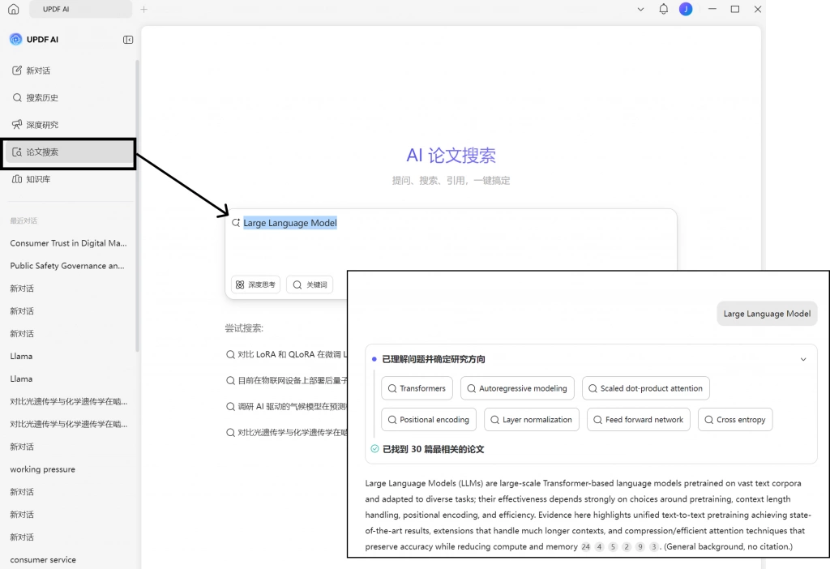Screen dimensions: 830x569
Task: Click the Large Language Model query bubble
Action: (767, 314)
